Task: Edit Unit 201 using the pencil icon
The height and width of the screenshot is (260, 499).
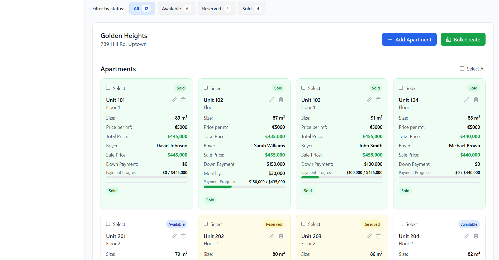Action: pyautogui.click(x=174, y=236)
